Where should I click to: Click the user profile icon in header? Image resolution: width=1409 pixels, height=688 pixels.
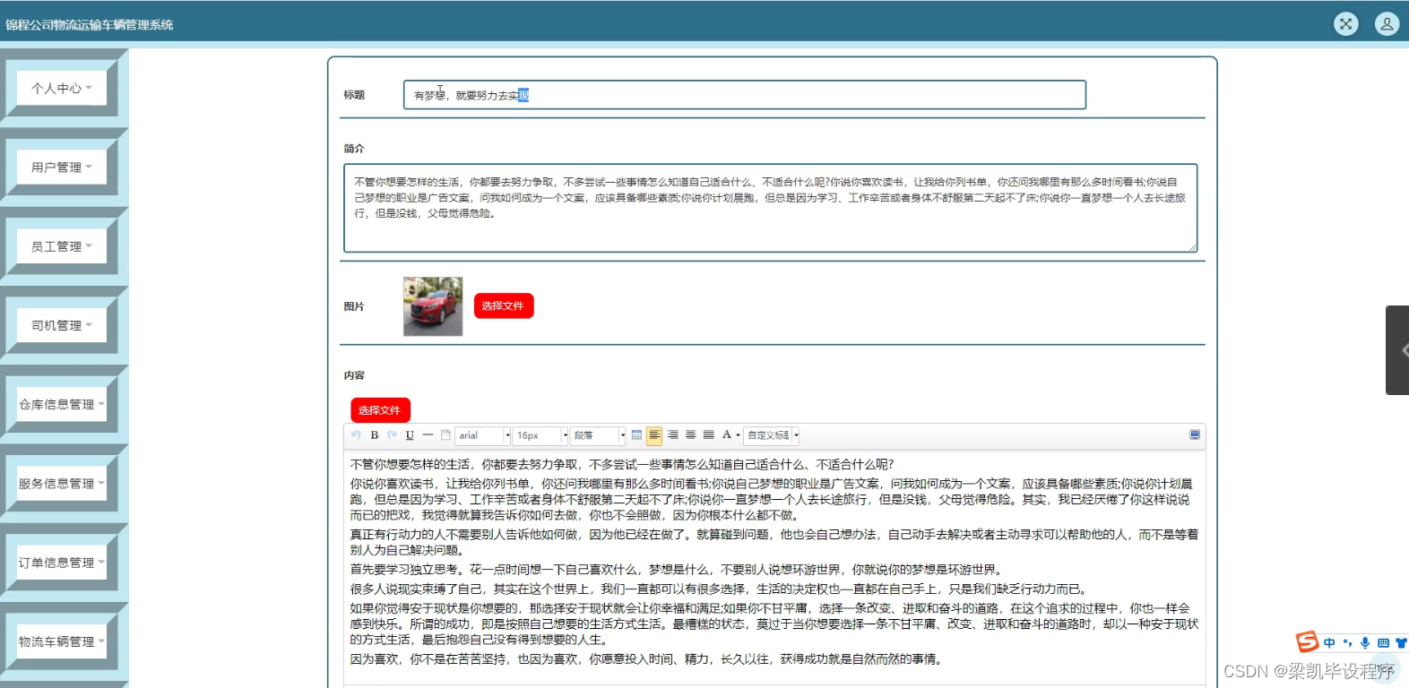point(1387,24)
